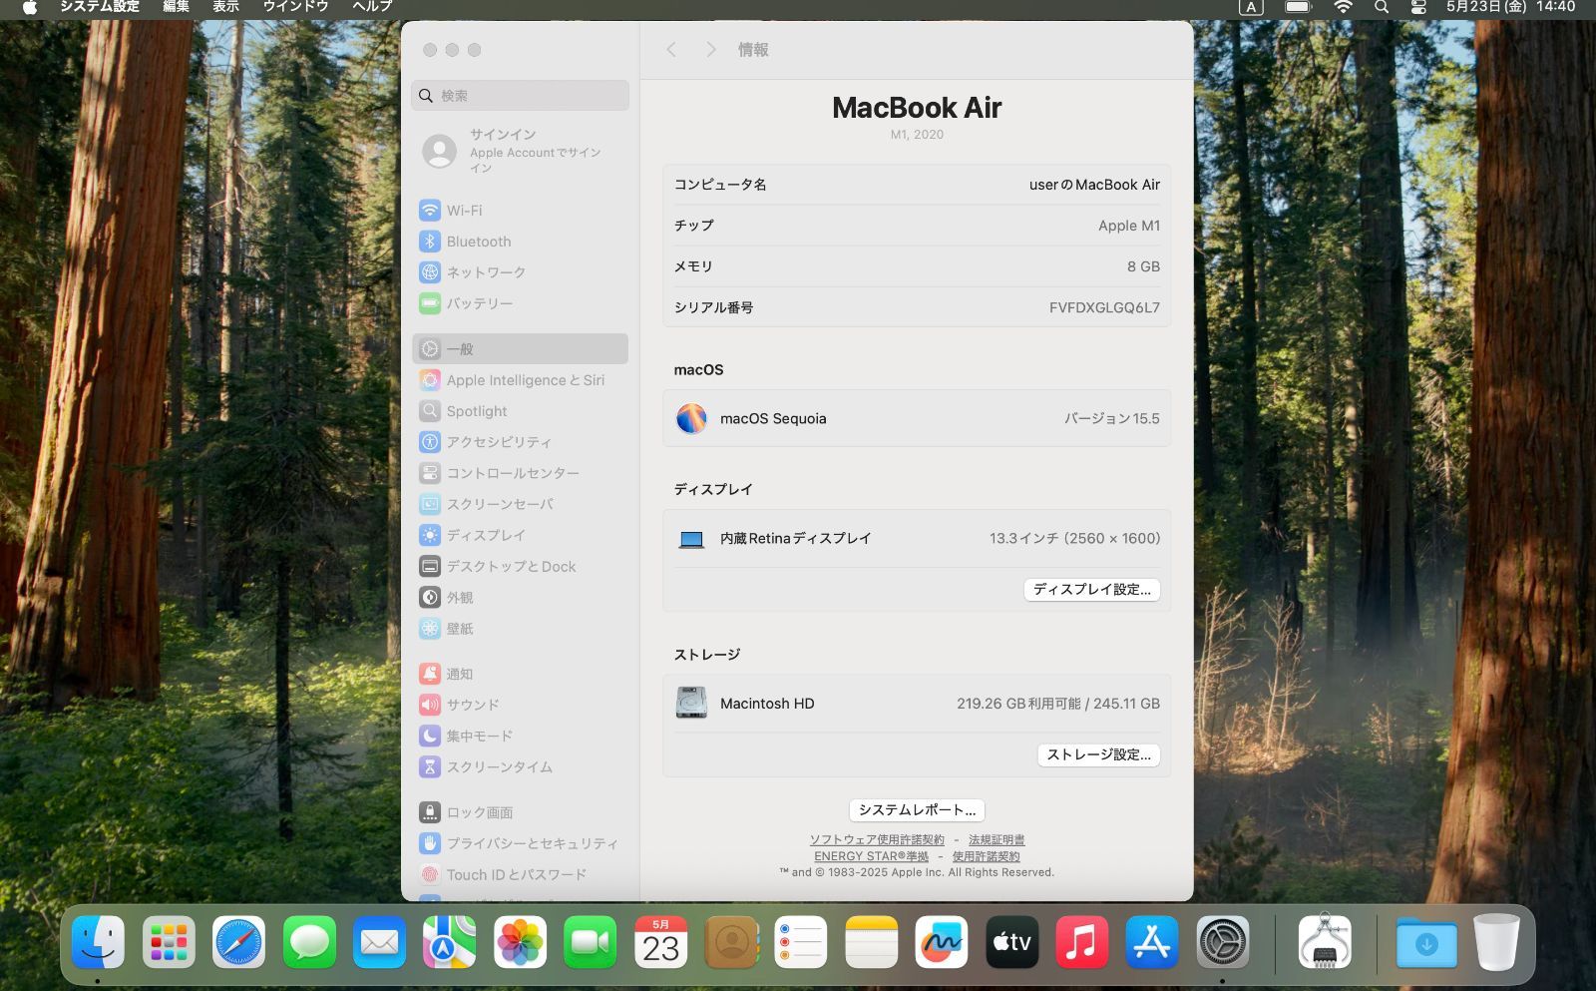
Task: Open アクセシビリティ settings
Action: pos(520,442)
